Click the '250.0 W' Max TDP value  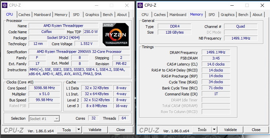(91, 32)
